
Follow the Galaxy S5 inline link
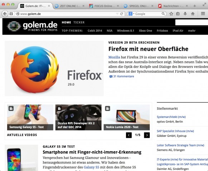[91, 167]
